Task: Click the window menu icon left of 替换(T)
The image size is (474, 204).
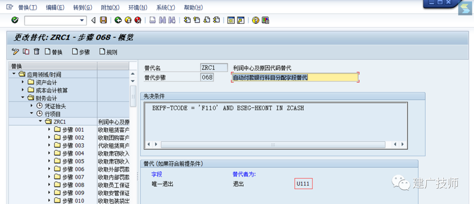Action: coord(10,7)
